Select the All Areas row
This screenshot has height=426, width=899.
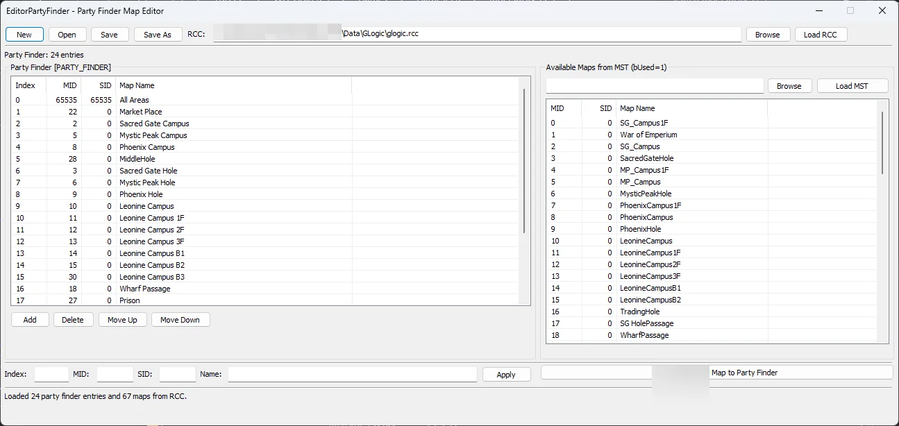point(265,100)
